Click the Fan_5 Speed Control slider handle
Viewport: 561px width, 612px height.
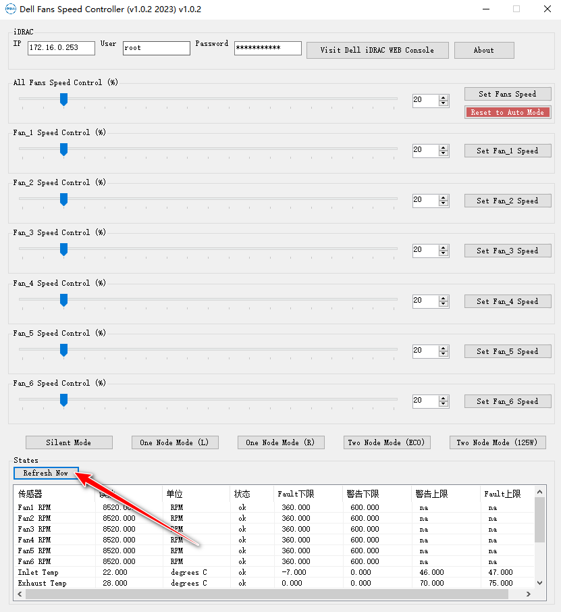(63, 350)
